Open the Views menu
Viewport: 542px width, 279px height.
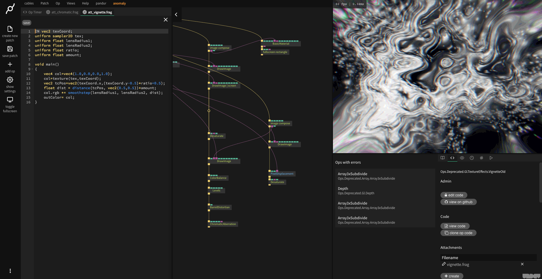[71, 3]
